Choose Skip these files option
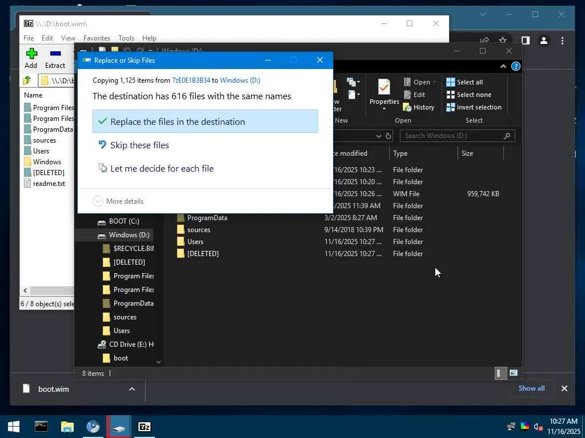 tap(205, 145)
